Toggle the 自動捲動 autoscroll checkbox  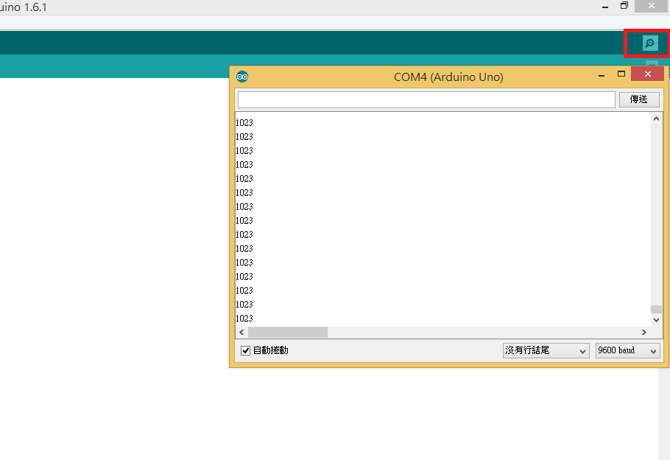(x=245, y=350)
